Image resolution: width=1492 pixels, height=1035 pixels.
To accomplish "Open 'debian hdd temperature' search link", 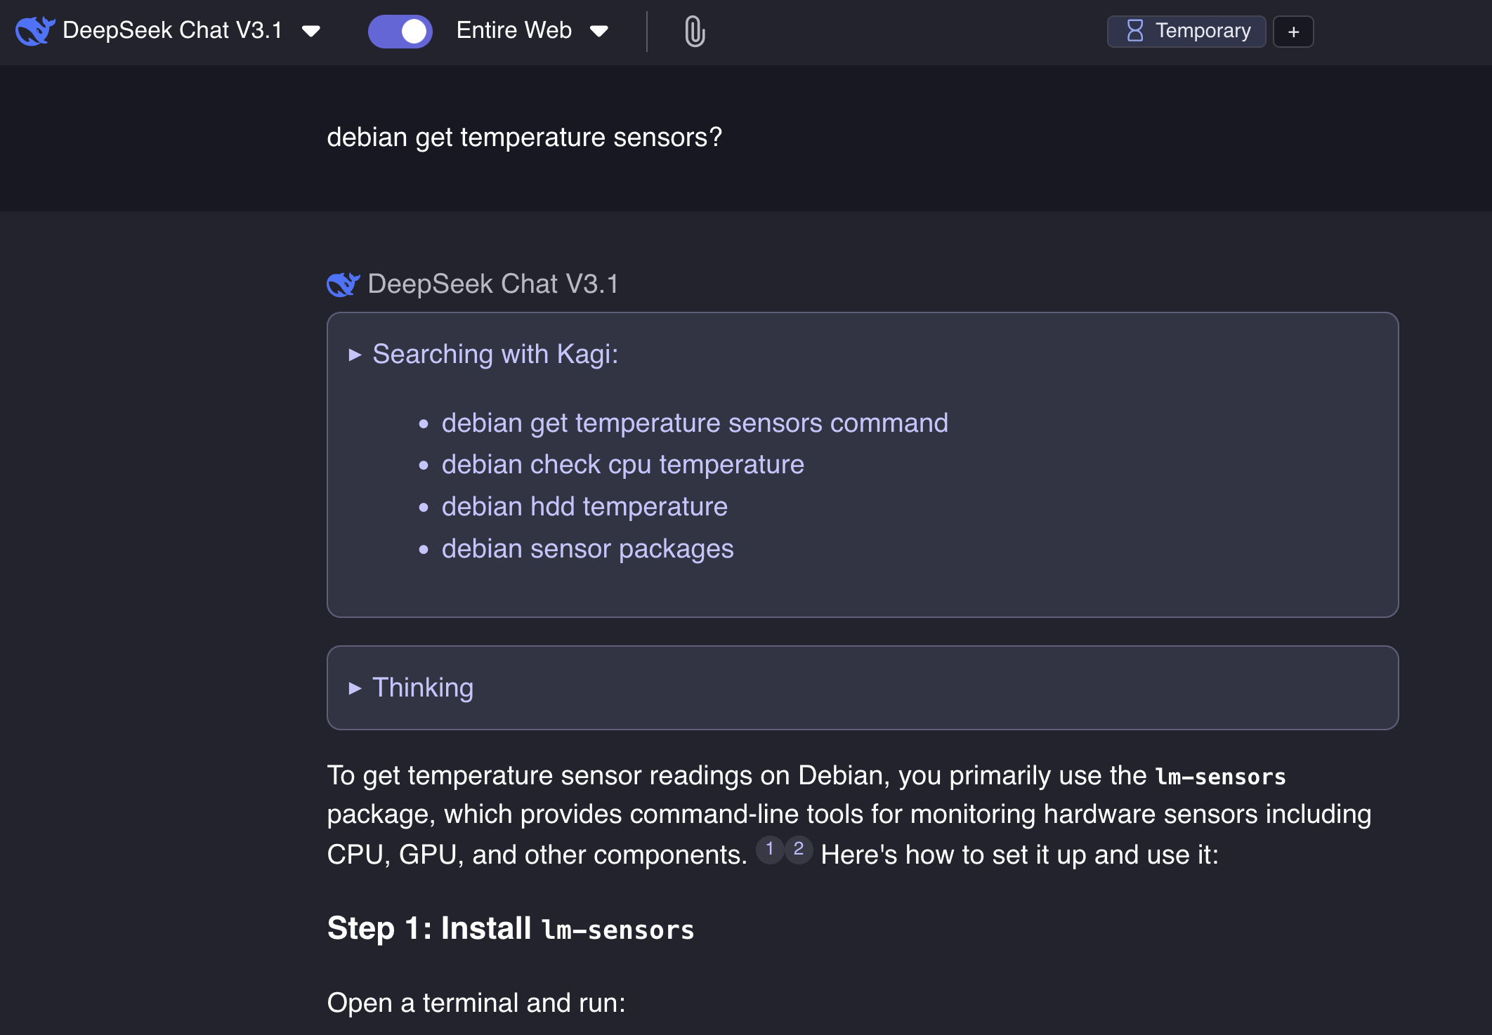I will [584, 507].
